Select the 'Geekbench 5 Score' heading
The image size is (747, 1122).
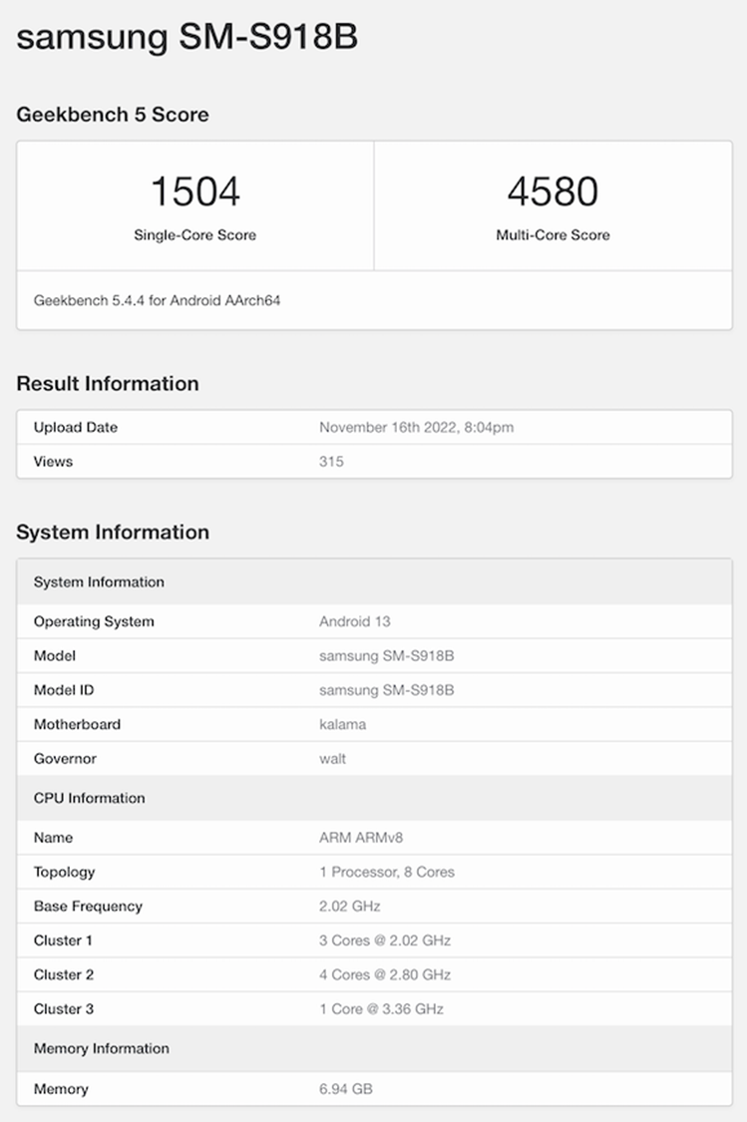(113, 115)
